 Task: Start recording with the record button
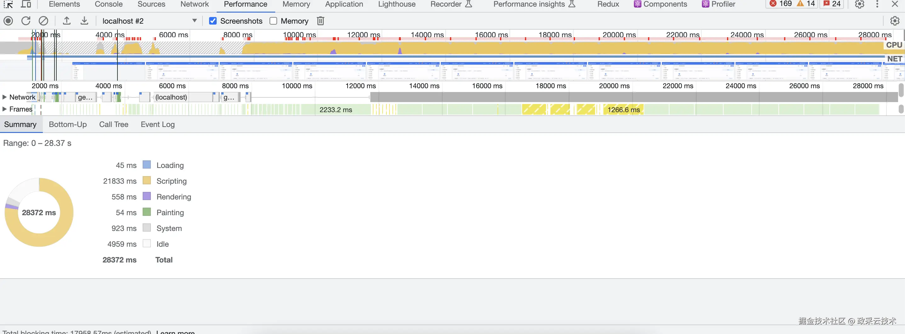click(9, 21)
